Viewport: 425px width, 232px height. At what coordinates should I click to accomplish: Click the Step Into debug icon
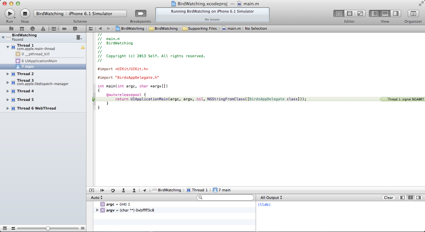124,190
